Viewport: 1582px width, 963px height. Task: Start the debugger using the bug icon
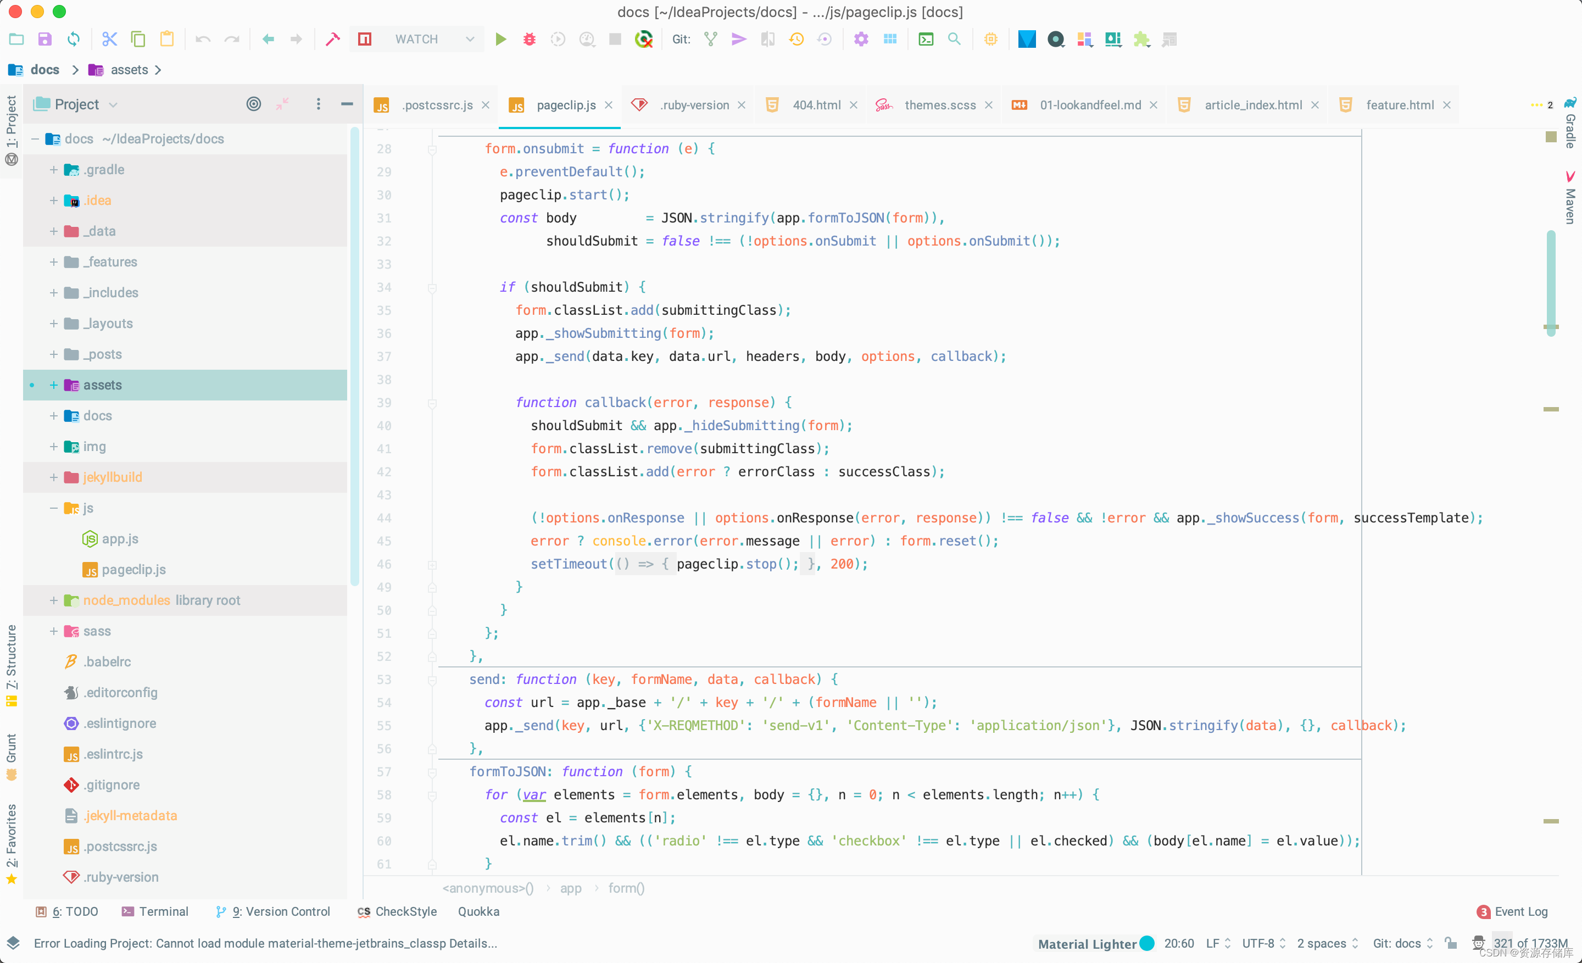[528, 39]
